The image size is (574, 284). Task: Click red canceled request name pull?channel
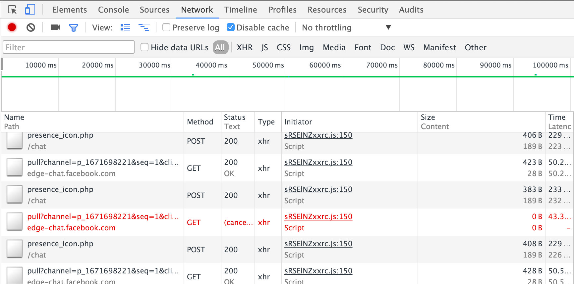pos(103,216)
